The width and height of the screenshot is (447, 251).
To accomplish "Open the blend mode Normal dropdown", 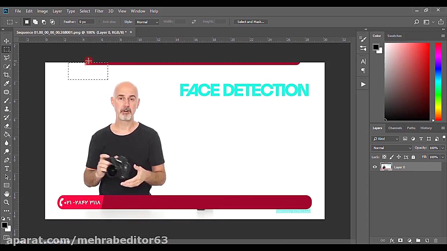I will (x=392, y=148).
